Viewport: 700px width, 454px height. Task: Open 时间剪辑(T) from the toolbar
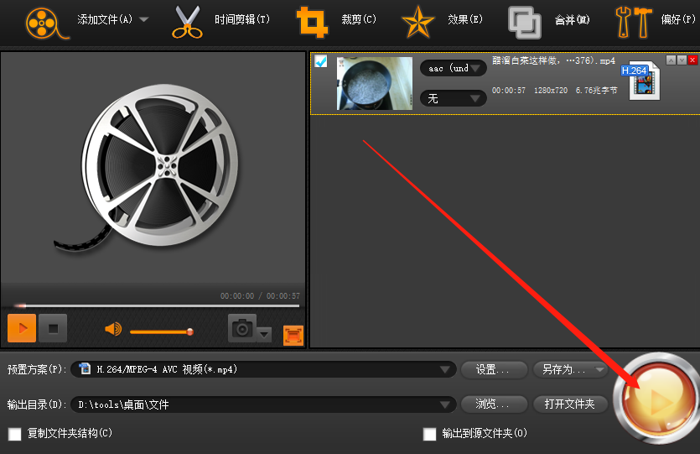(242, 19)
